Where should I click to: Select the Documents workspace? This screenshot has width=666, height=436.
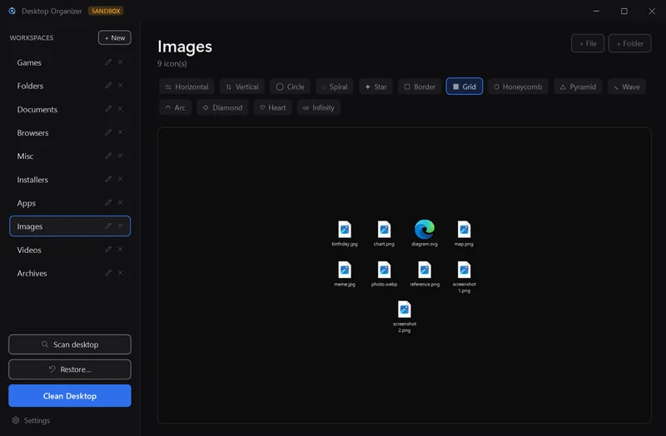(x=70, y=109)
